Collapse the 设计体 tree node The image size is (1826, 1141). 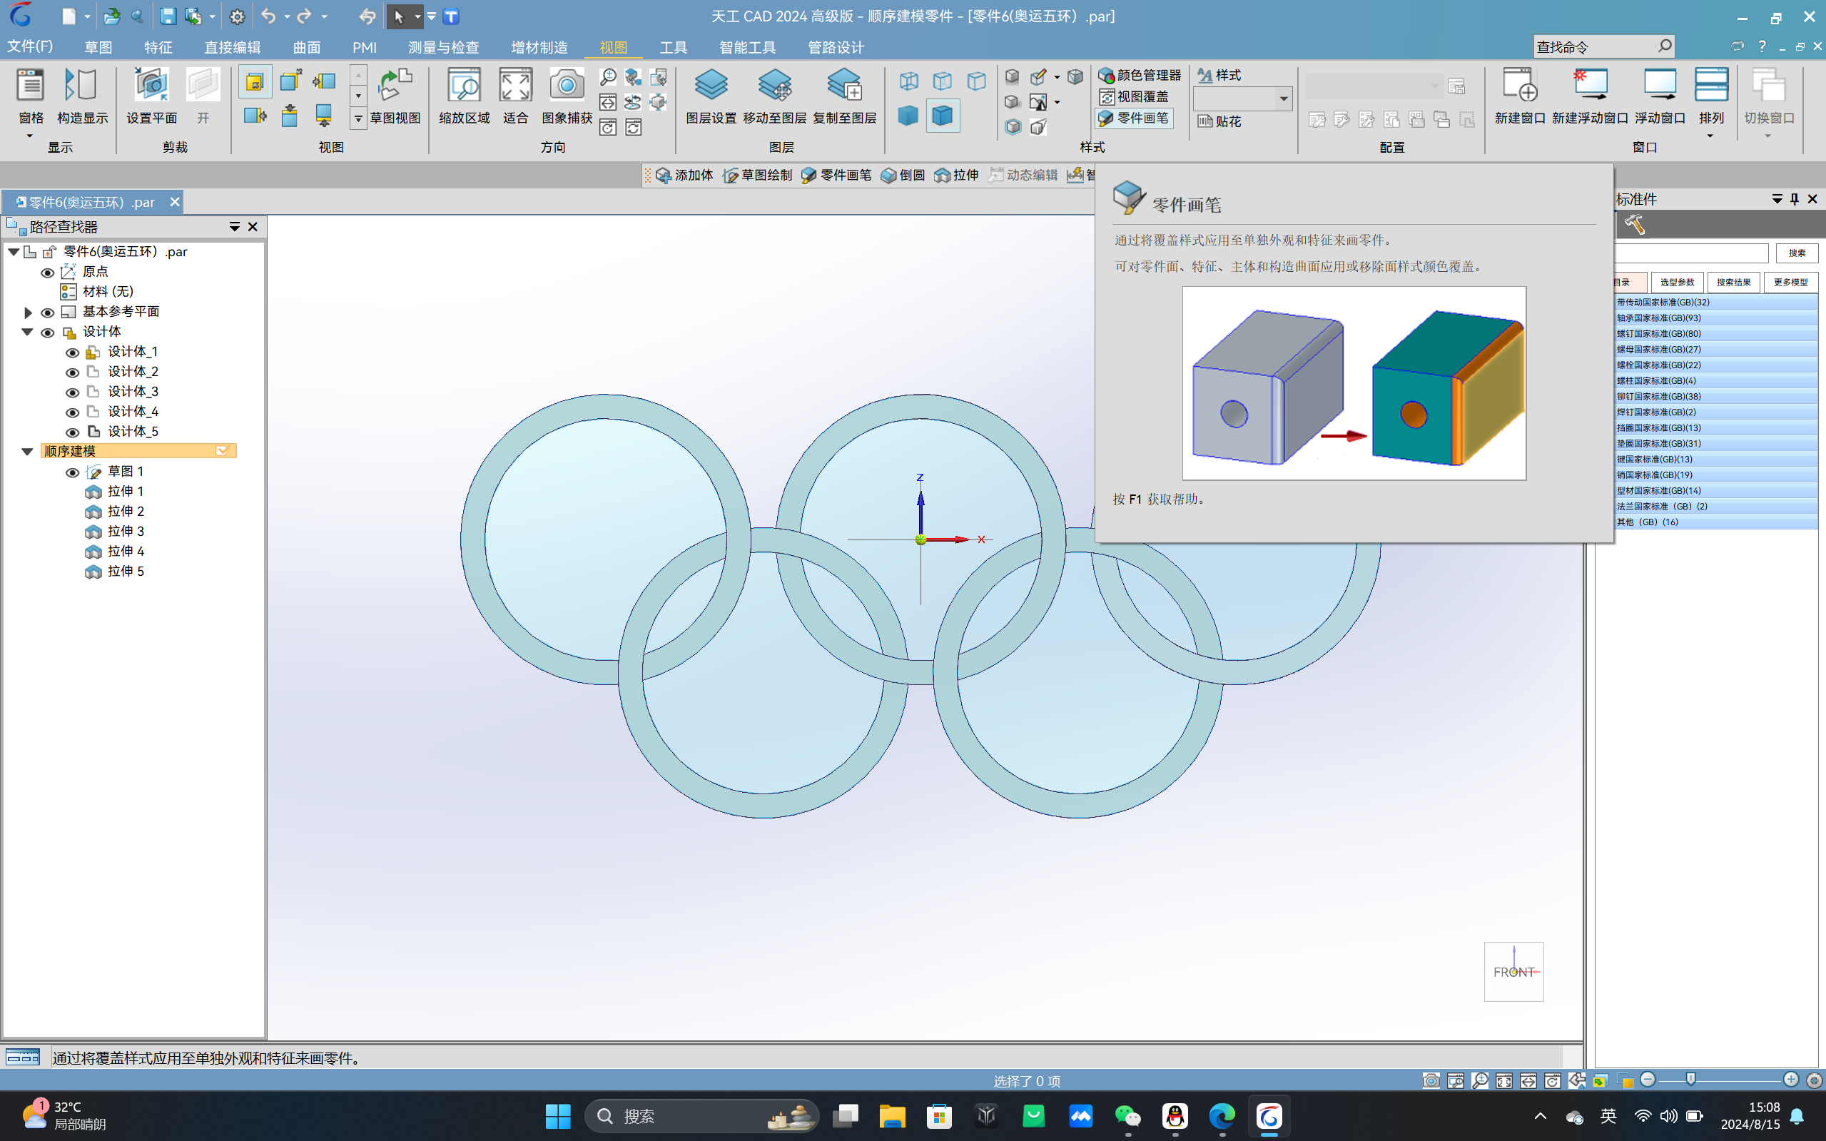click(x=27, y=331)
